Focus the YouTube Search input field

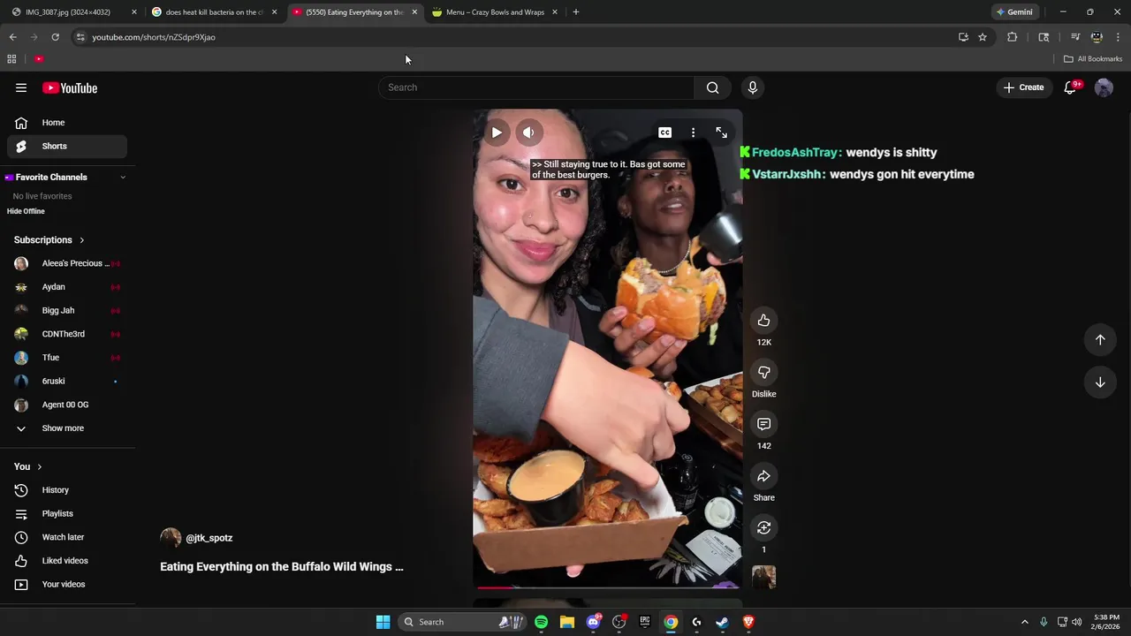(537, 87)
